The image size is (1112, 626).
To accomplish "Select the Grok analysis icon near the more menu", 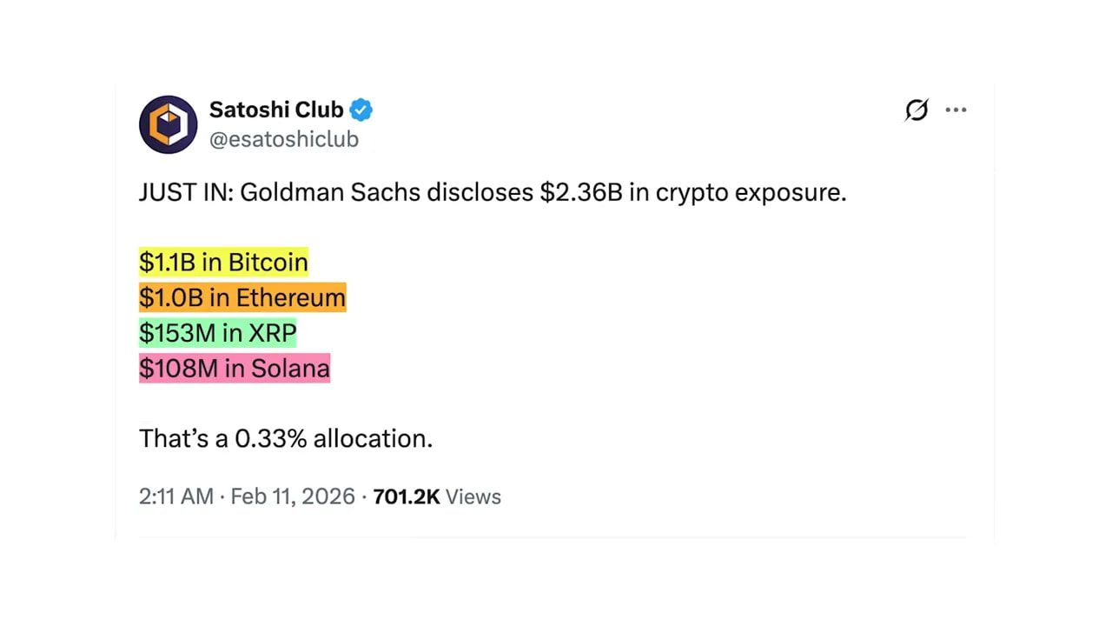I will [917, 110].
